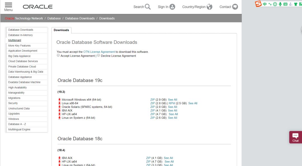Click See All after the RPM link
The height and width of the screenshot is (166, 302).
(193, 103)
